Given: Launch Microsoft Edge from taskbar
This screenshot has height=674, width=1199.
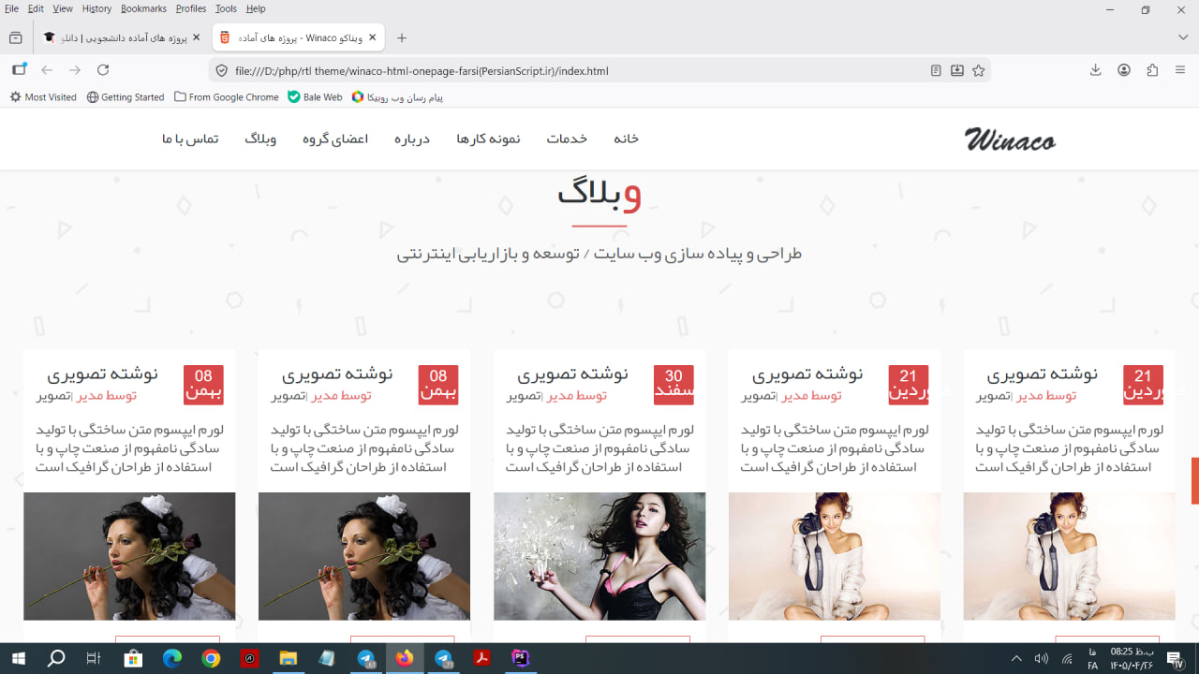Looking at the screenshot, I should pos(171,659).
